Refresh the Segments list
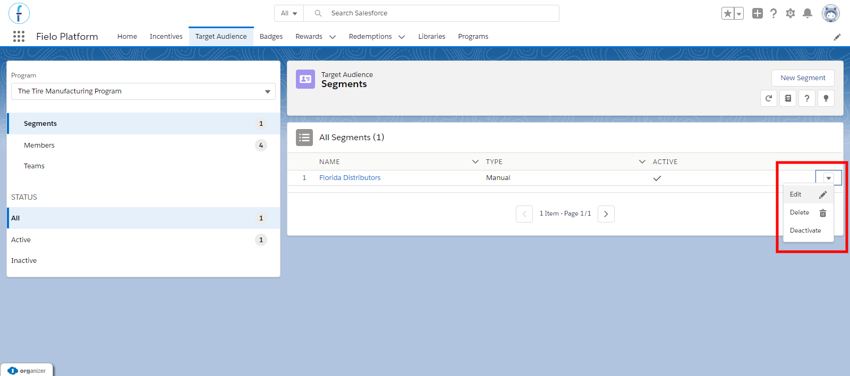 tap(769, 98)
